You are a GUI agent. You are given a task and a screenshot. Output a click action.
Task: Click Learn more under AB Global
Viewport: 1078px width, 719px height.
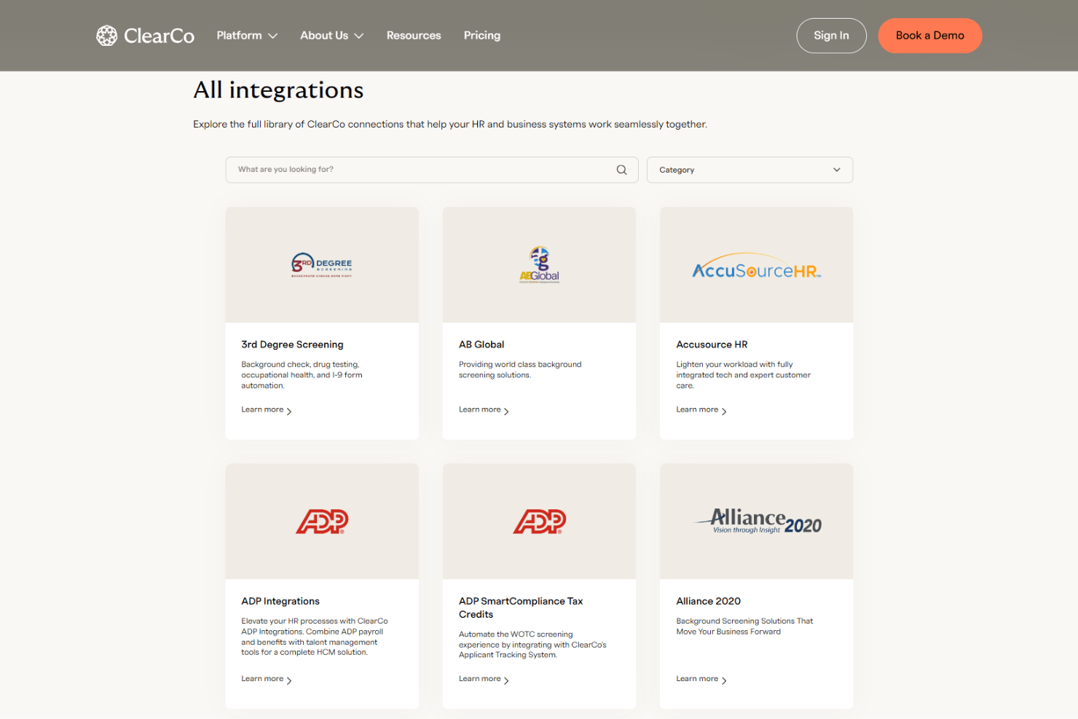coord(484,410)
